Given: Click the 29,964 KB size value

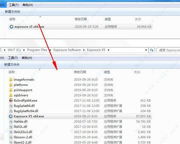Looking at the screenshot, I should click(144, 27).
